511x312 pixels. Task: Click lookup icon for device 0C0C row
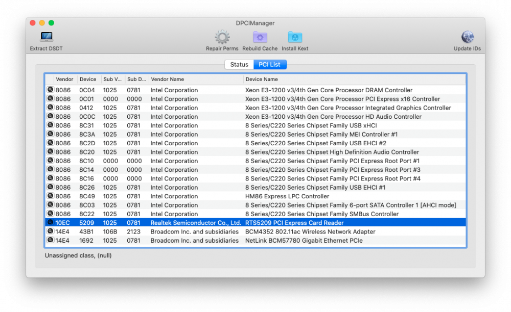click(50, 116)
